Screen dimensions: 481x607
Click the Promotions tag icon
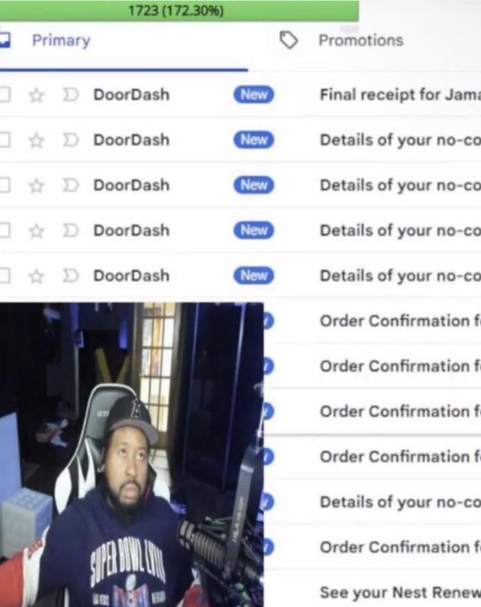click(288, 41)
